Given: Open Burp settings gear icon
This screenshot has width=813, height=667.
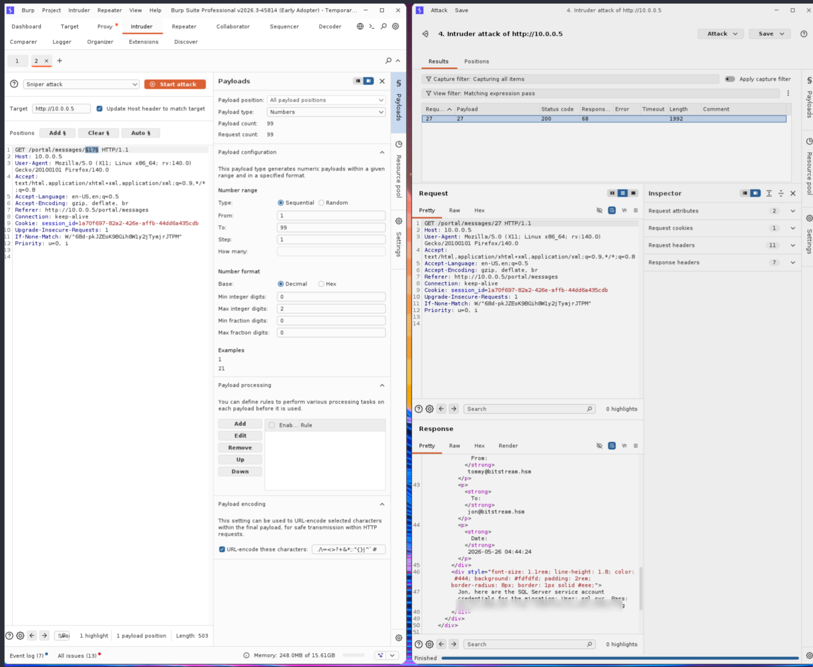Looking at the screenshot, I should coord(396,26).
